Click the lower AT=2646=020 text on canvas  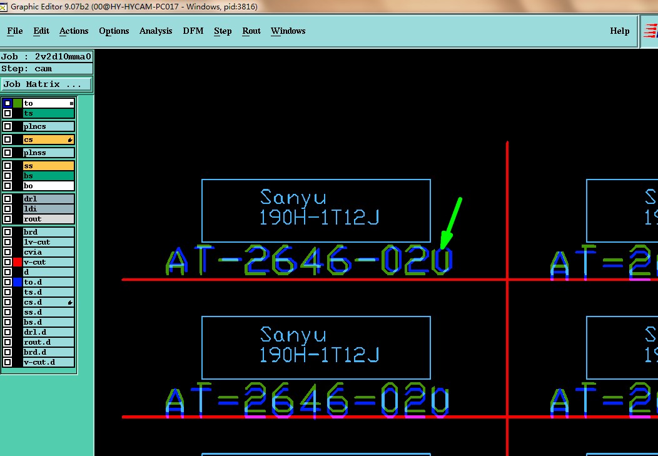(308, 400)
